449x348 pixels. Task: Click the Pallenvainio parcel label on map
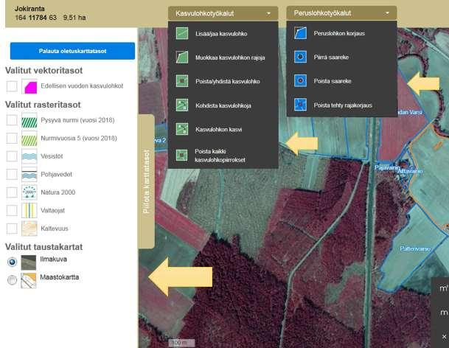coord(415,248)
